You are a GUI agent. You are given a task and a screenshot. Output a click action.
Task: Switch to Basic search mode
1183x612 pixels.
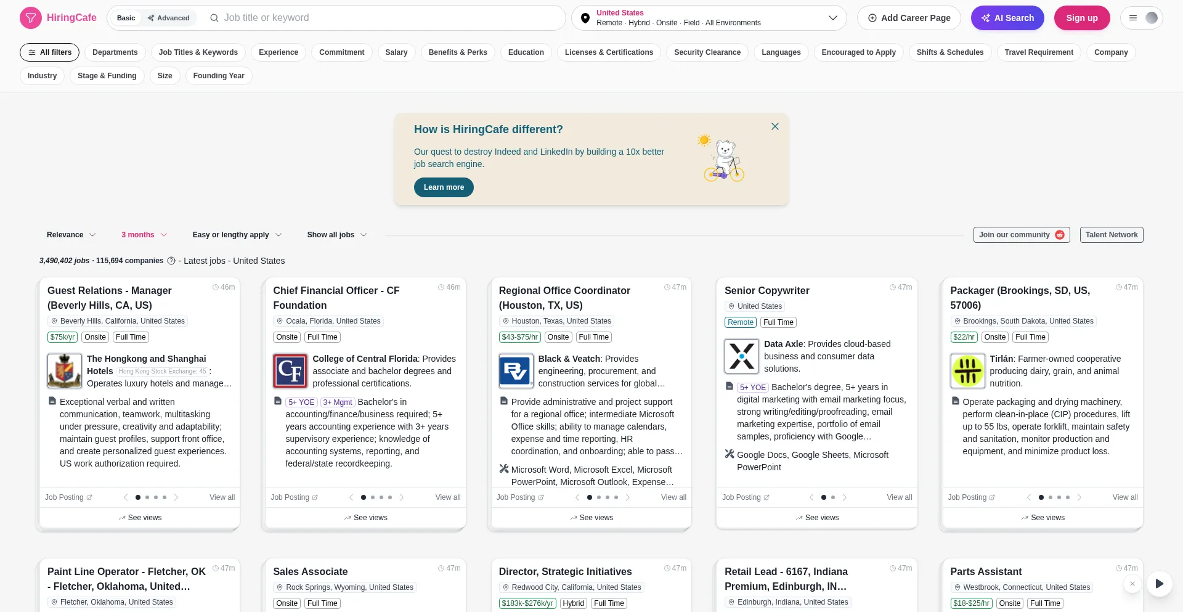pyautogui.click(x=126, y=18)
